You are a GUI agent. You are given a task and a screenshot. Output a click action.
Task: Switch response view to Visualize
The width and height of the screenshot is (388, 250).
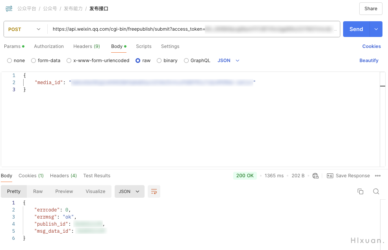click(x=95, y=191)
